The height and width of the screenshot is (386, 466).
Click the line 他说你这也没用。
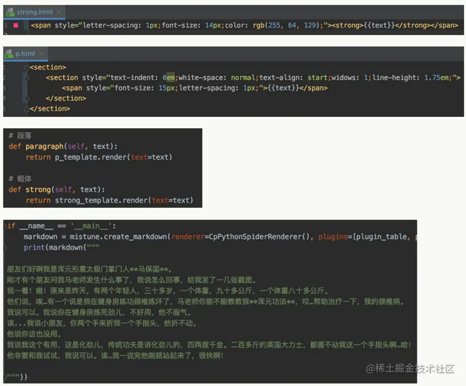pos(34,334)
